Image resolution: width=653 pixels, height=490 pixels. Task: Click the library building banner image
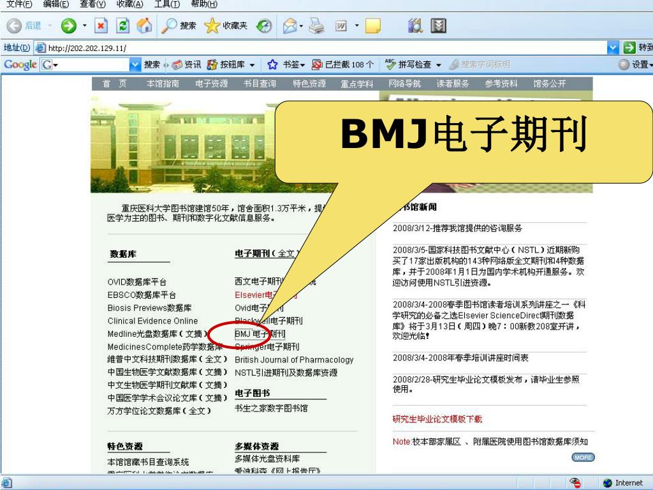[182, 142]
